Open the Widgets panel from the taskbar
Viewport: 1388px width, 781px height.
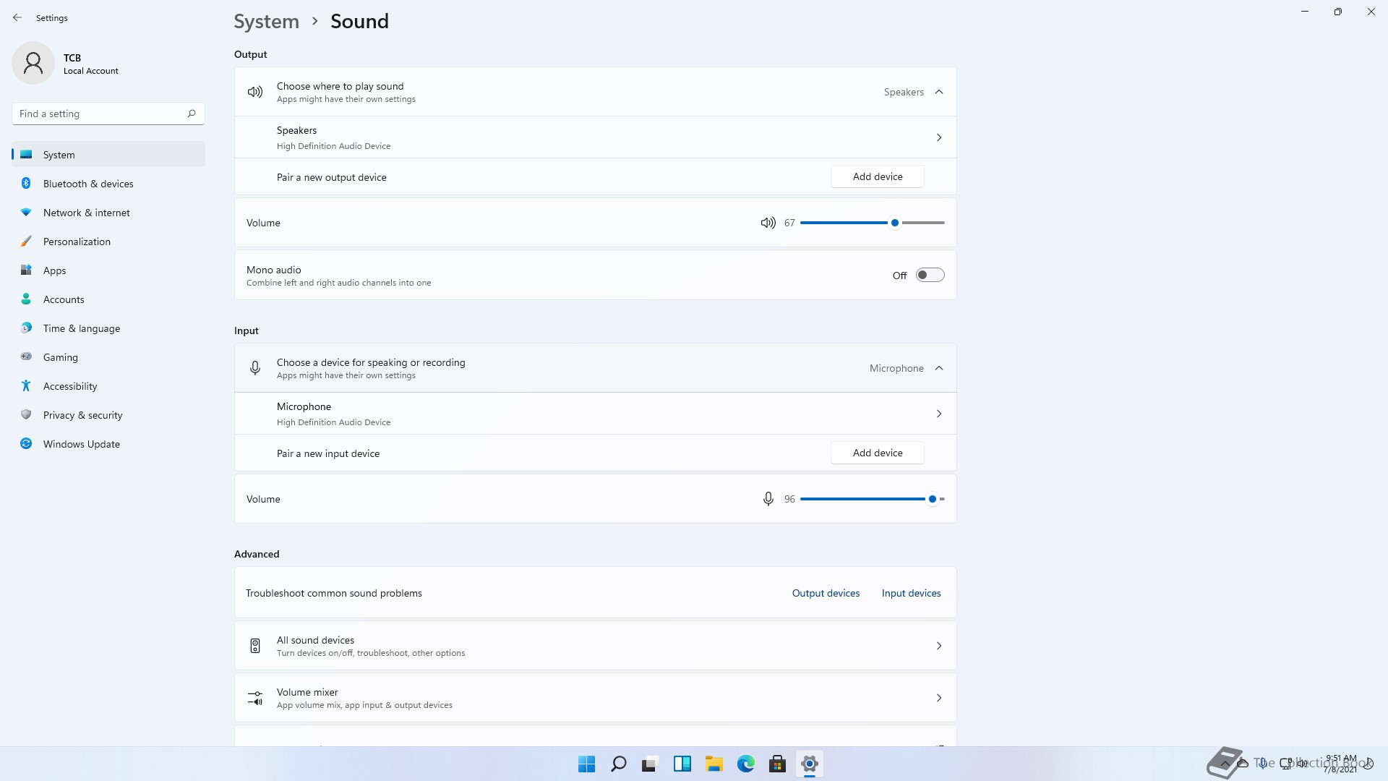[682, 764]
